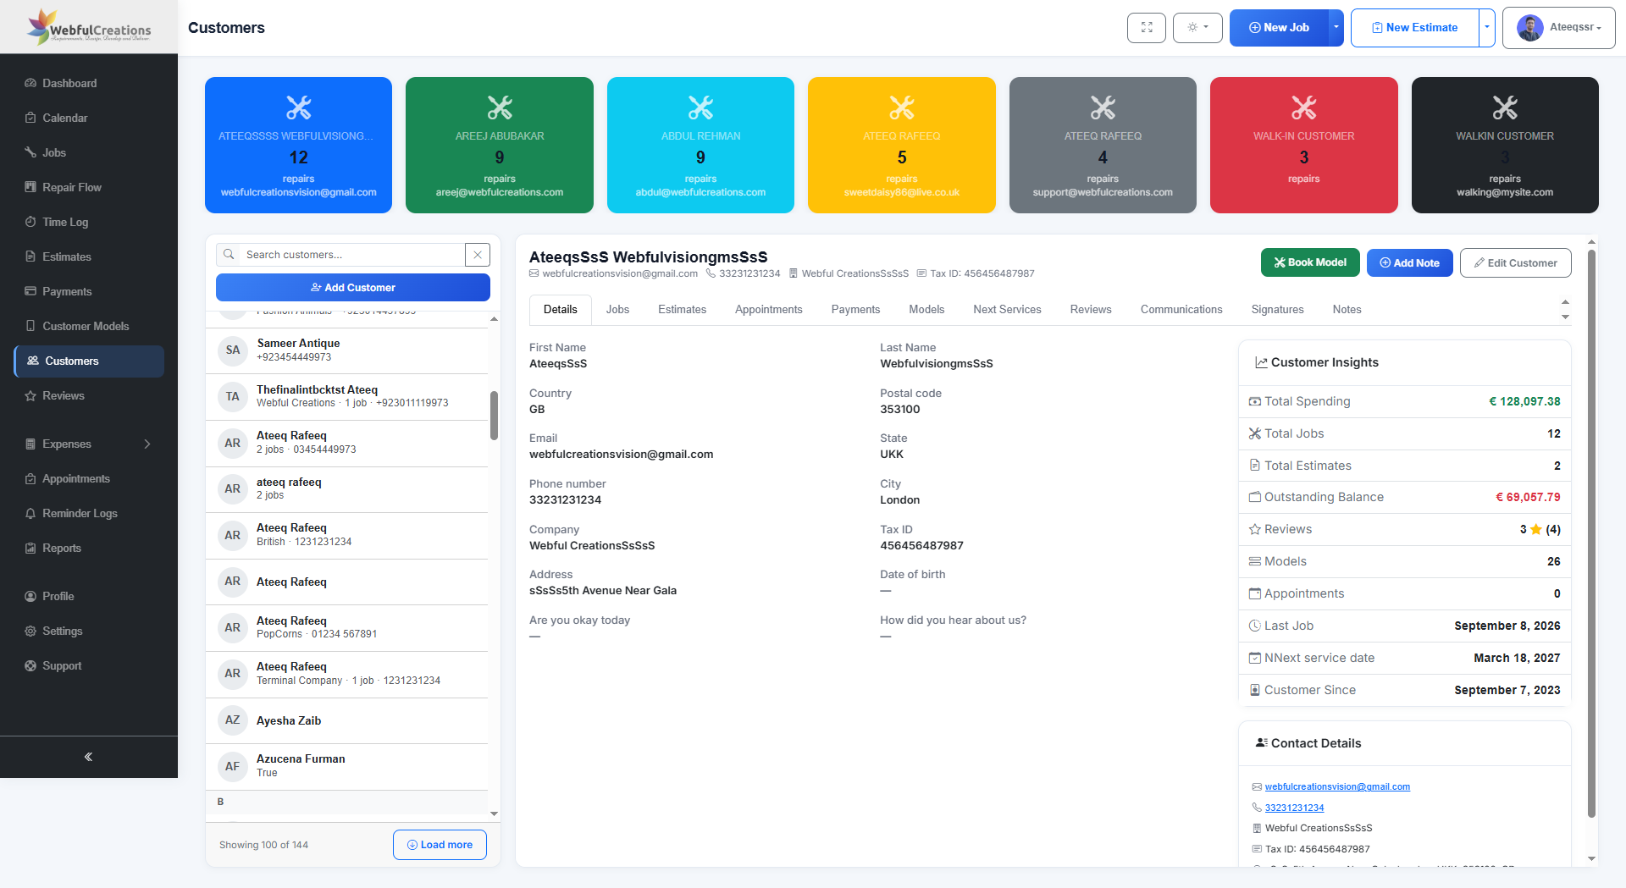Open the 33231231234 phone link
Image resolution: width=1626 pixels, height=888 pixels.
coord(1294,808)
